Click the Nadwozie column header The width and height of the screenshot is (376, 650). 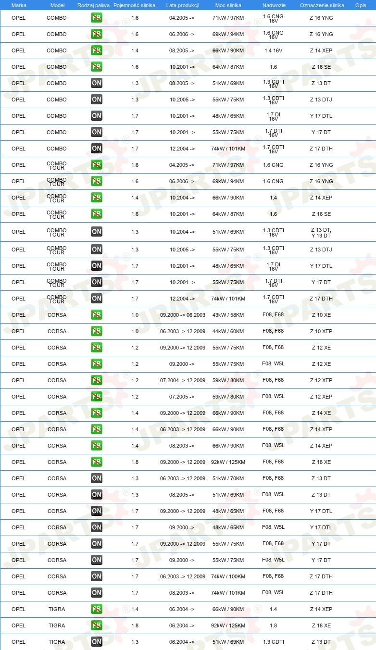tap(274, 5)
